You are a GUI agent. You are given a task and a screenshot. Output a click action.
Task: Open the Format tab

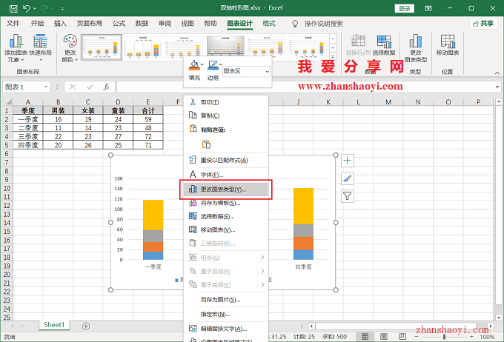(269, 24)
